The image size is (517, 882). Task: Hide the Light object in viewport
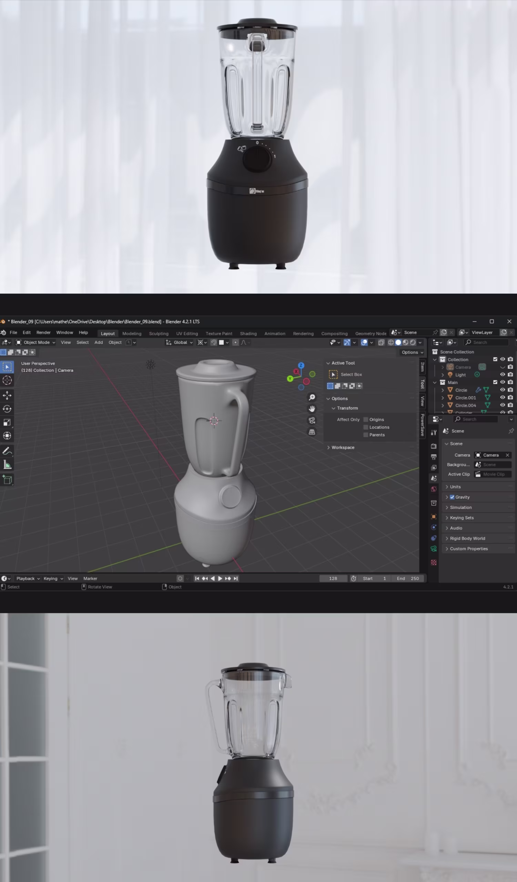pyautogui.click(x=503, y=375)
